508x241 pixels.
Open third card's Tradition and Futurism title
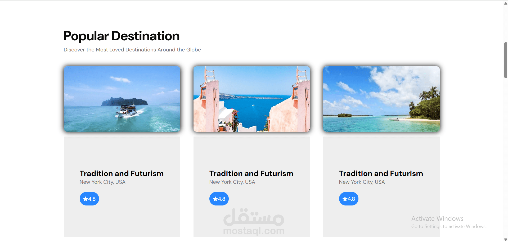pyautogui.click(x=381, y=173)
